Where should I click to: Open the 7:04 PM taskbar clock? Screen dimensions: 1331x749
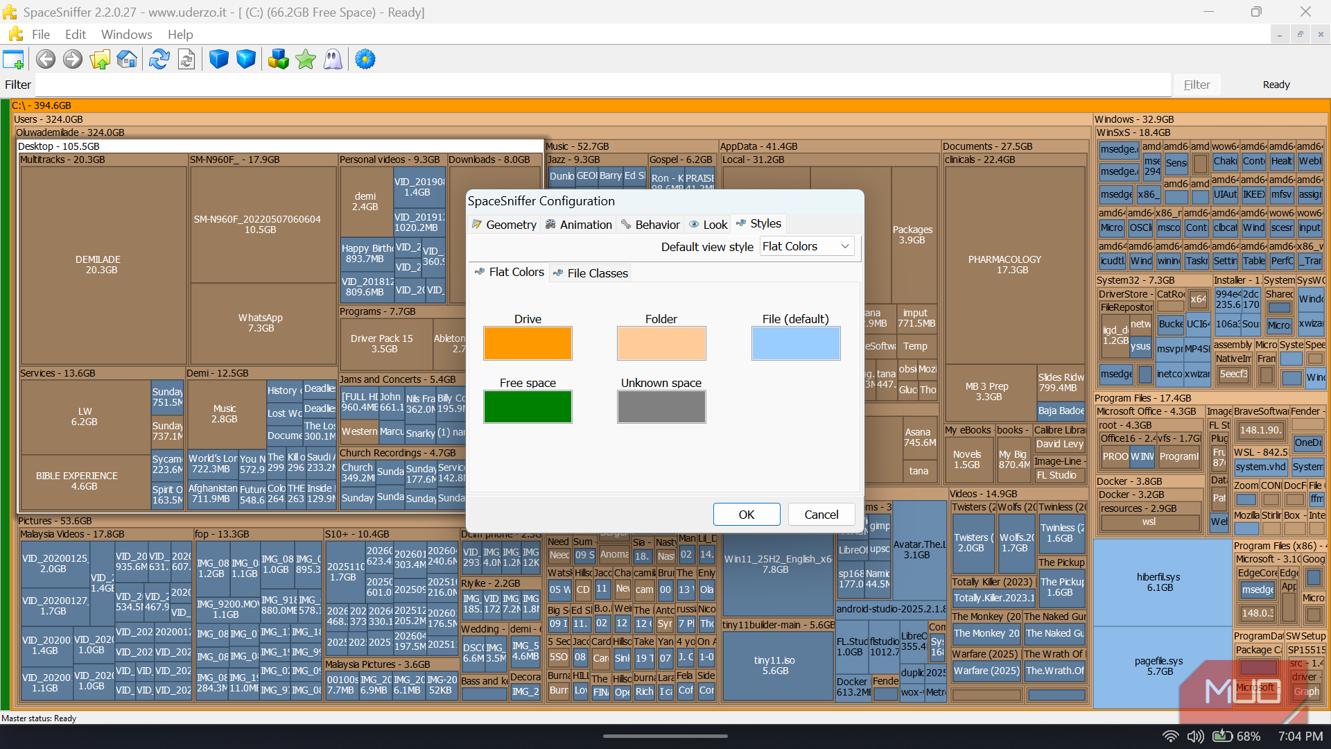tap(1300, 737)
